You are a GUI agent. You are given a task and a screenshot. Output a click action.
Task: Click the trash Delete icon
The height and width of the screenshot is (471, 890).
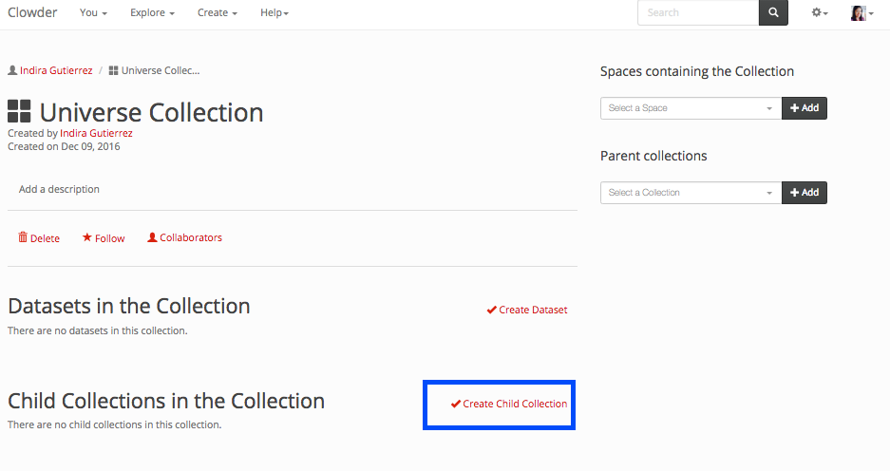pos(23,237)
